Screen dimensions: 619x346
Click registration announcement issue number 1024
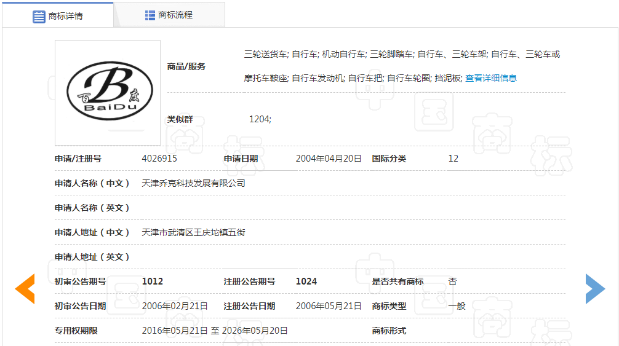306,281
